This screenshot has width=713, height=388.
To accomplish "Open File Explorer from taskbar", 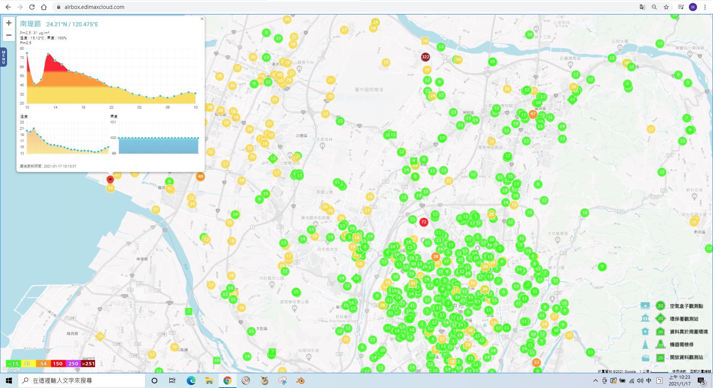I will pos(209,381).
